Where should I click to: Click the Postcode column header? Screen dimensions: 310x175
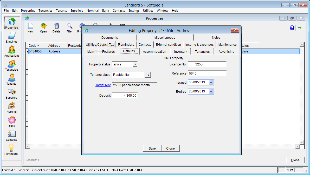click(75, 46)
